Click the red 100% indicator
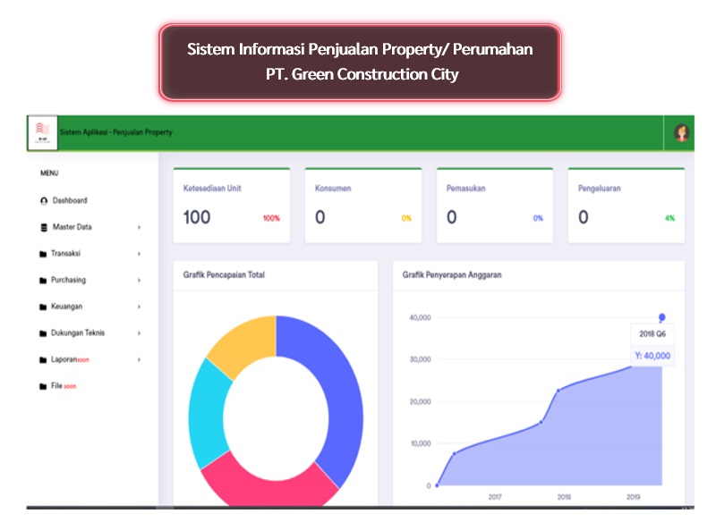 [271, 218]
